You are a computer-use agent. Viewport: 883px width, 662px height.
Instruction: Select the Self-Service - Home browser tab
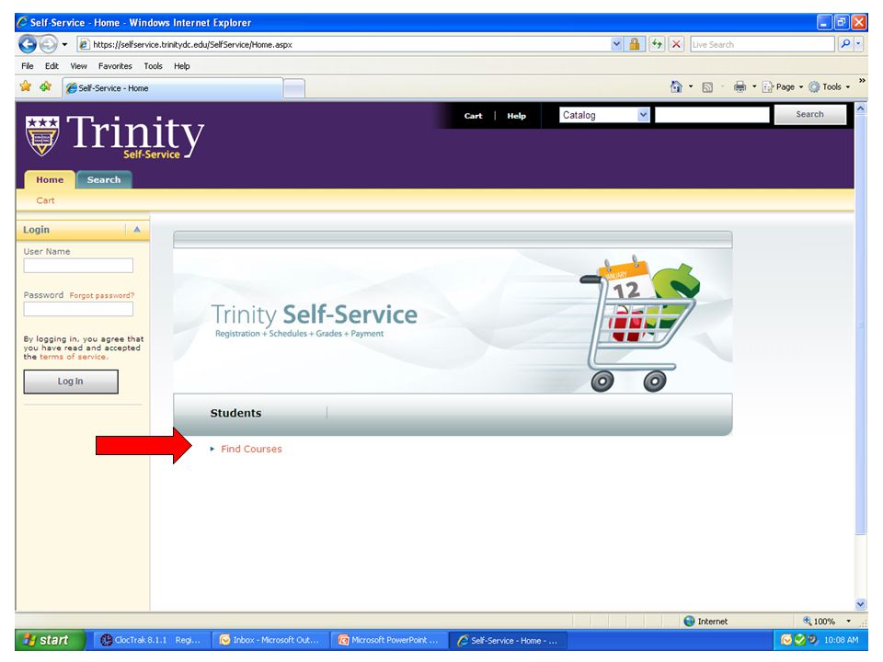172,88
